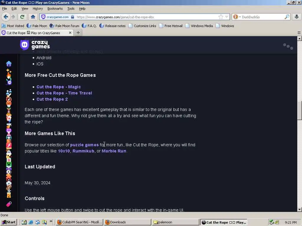Click the sidebar green Minecraft-style icon
Screen dimensions: 302x226
[9, 165]
